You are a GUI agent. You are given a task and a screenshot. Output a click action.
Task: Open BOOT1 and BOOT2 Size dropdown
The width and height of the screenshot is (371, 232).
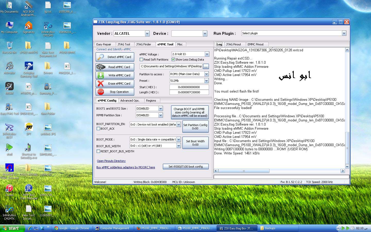point(161,109)
